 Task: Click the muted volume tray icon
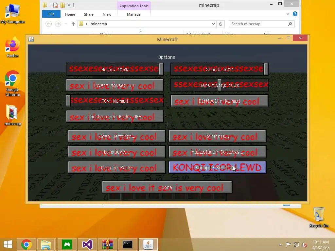click(304, 244)
